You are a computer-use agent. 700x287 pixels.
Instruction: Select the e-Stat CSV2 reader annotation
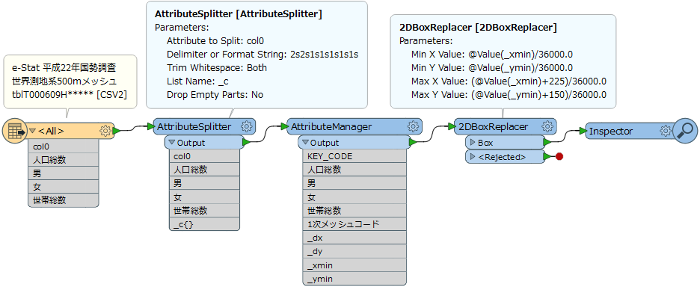[x=70, y=81]
